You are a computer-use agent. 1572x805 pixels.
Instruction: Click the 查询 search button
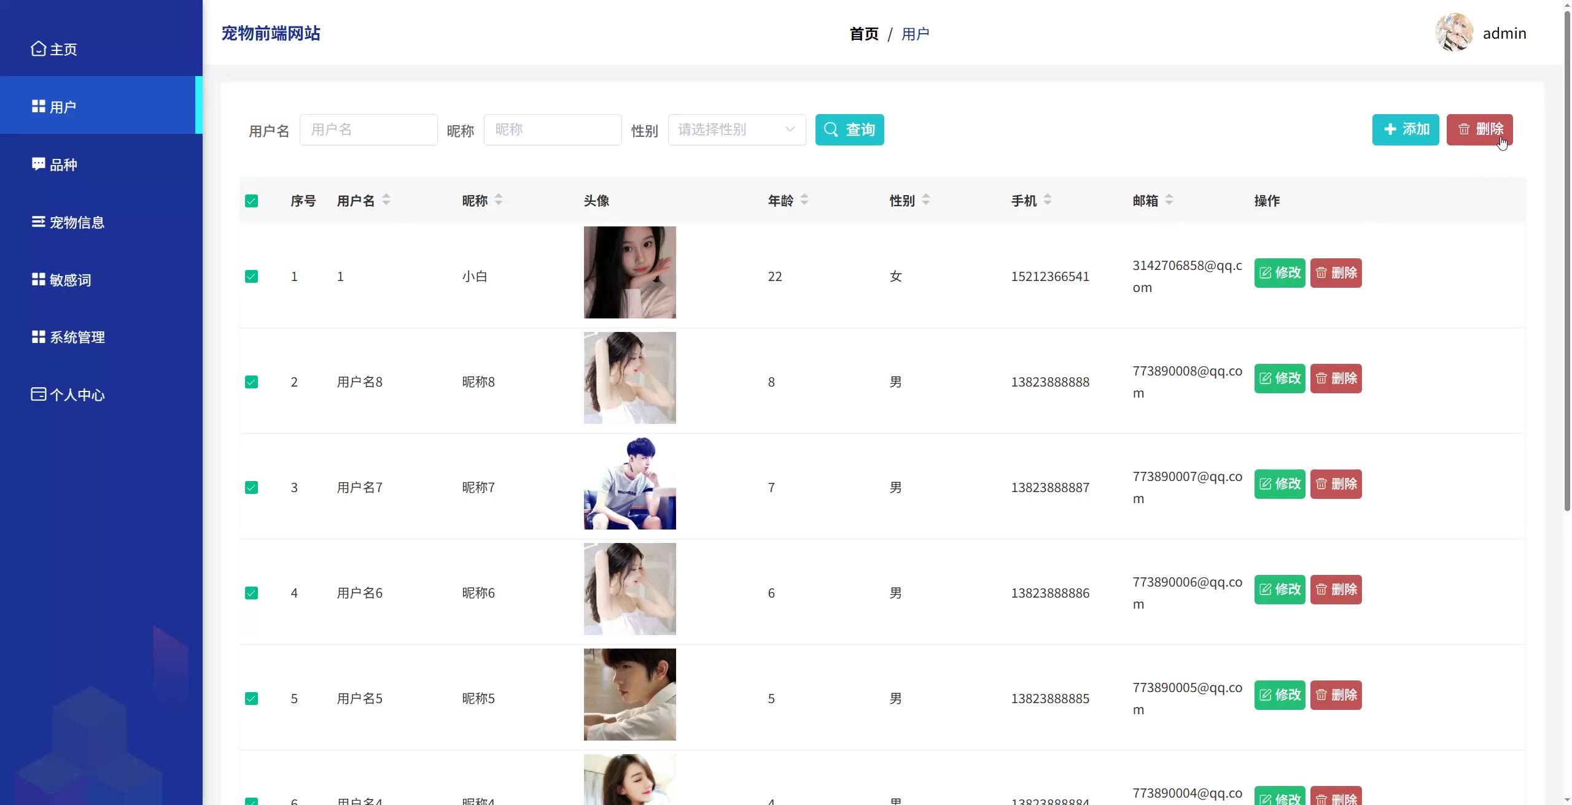[849, 129]
